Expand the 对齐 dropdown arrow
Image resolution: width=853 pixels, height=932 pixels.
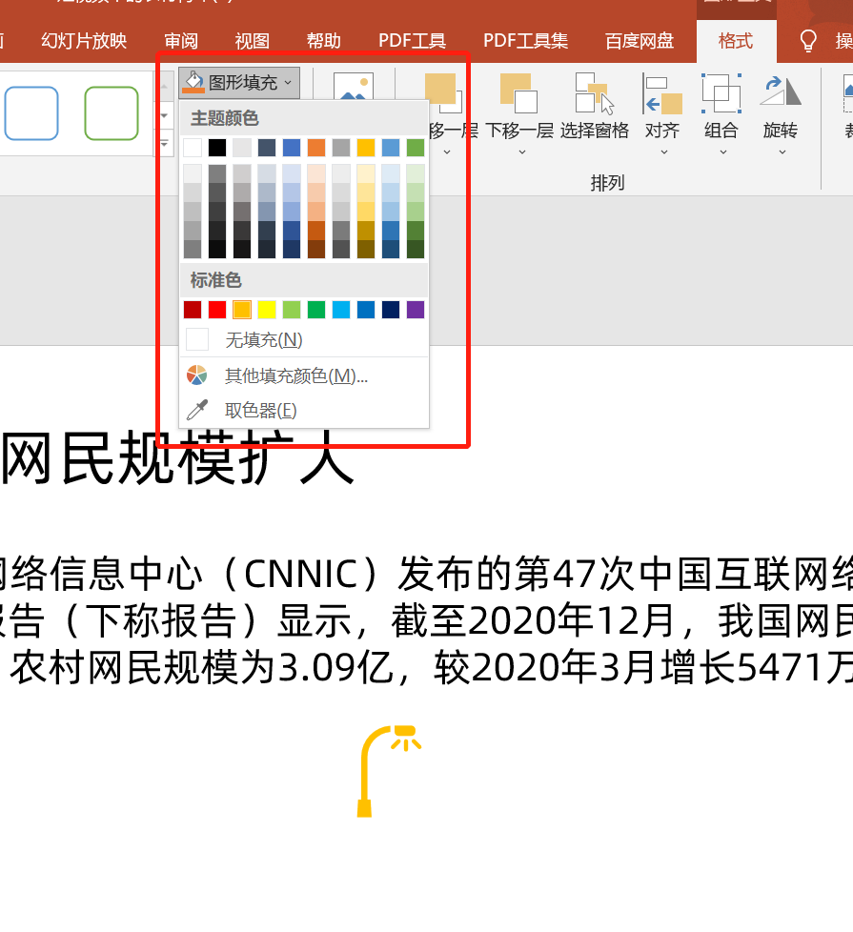(664, 152)
